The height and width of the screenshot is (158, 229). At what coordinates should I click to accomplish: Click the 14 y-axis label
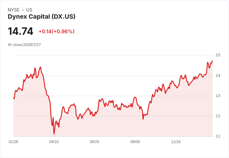coord(218,76)
